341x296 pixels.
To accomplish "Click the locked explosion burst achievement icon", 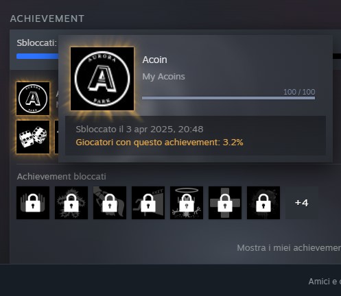I will [71, 203].
